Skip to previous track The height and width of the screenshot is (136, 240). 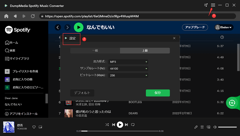[113, 125]
